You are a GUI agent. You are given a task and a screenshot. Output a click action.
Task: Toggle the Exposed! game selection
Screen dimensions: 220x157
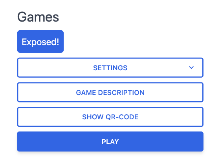coord(40,42)
